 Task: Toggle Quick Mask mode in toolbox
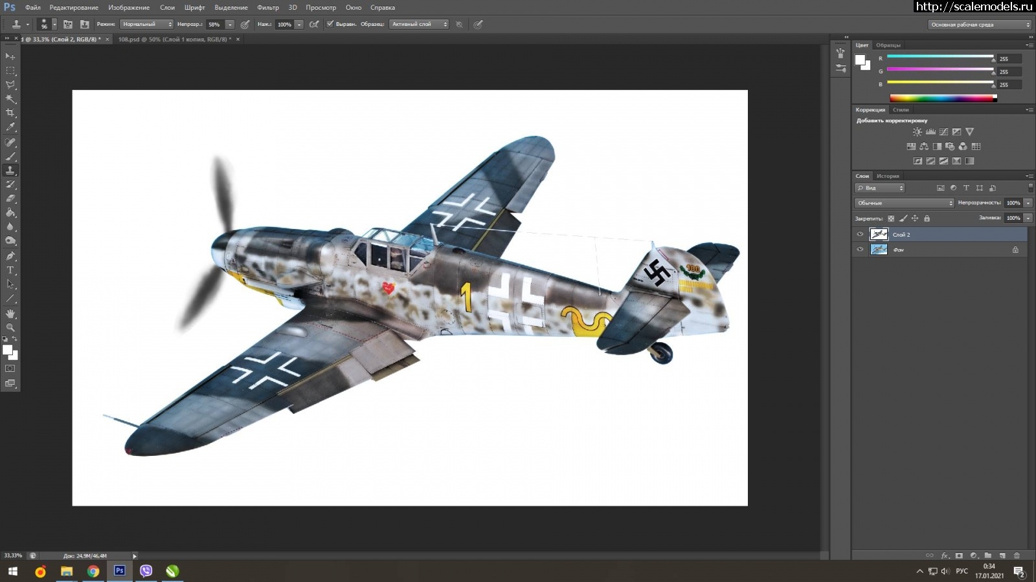click(x=10, y=369)
